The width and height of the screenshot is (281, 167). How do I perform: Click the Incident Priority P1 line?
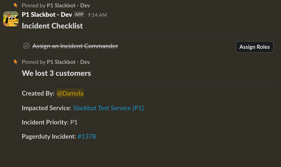[50, 122]
